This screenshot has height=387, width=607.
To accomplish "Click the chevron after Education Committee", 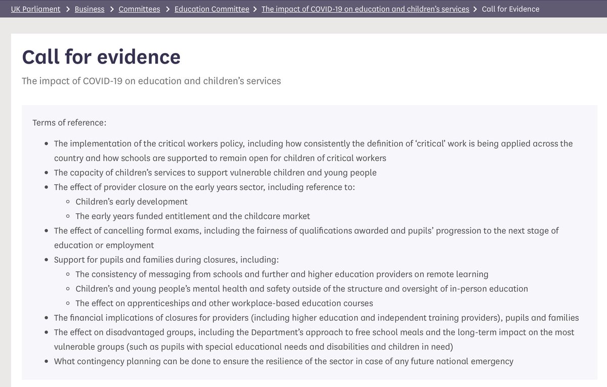I will pyautogui.click(x=254, y=9).
